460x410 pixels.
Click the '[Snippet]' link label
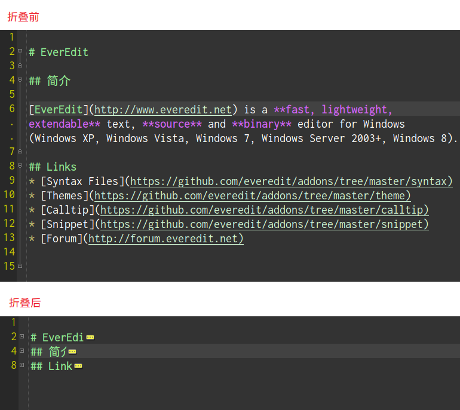tap(68, 224)
